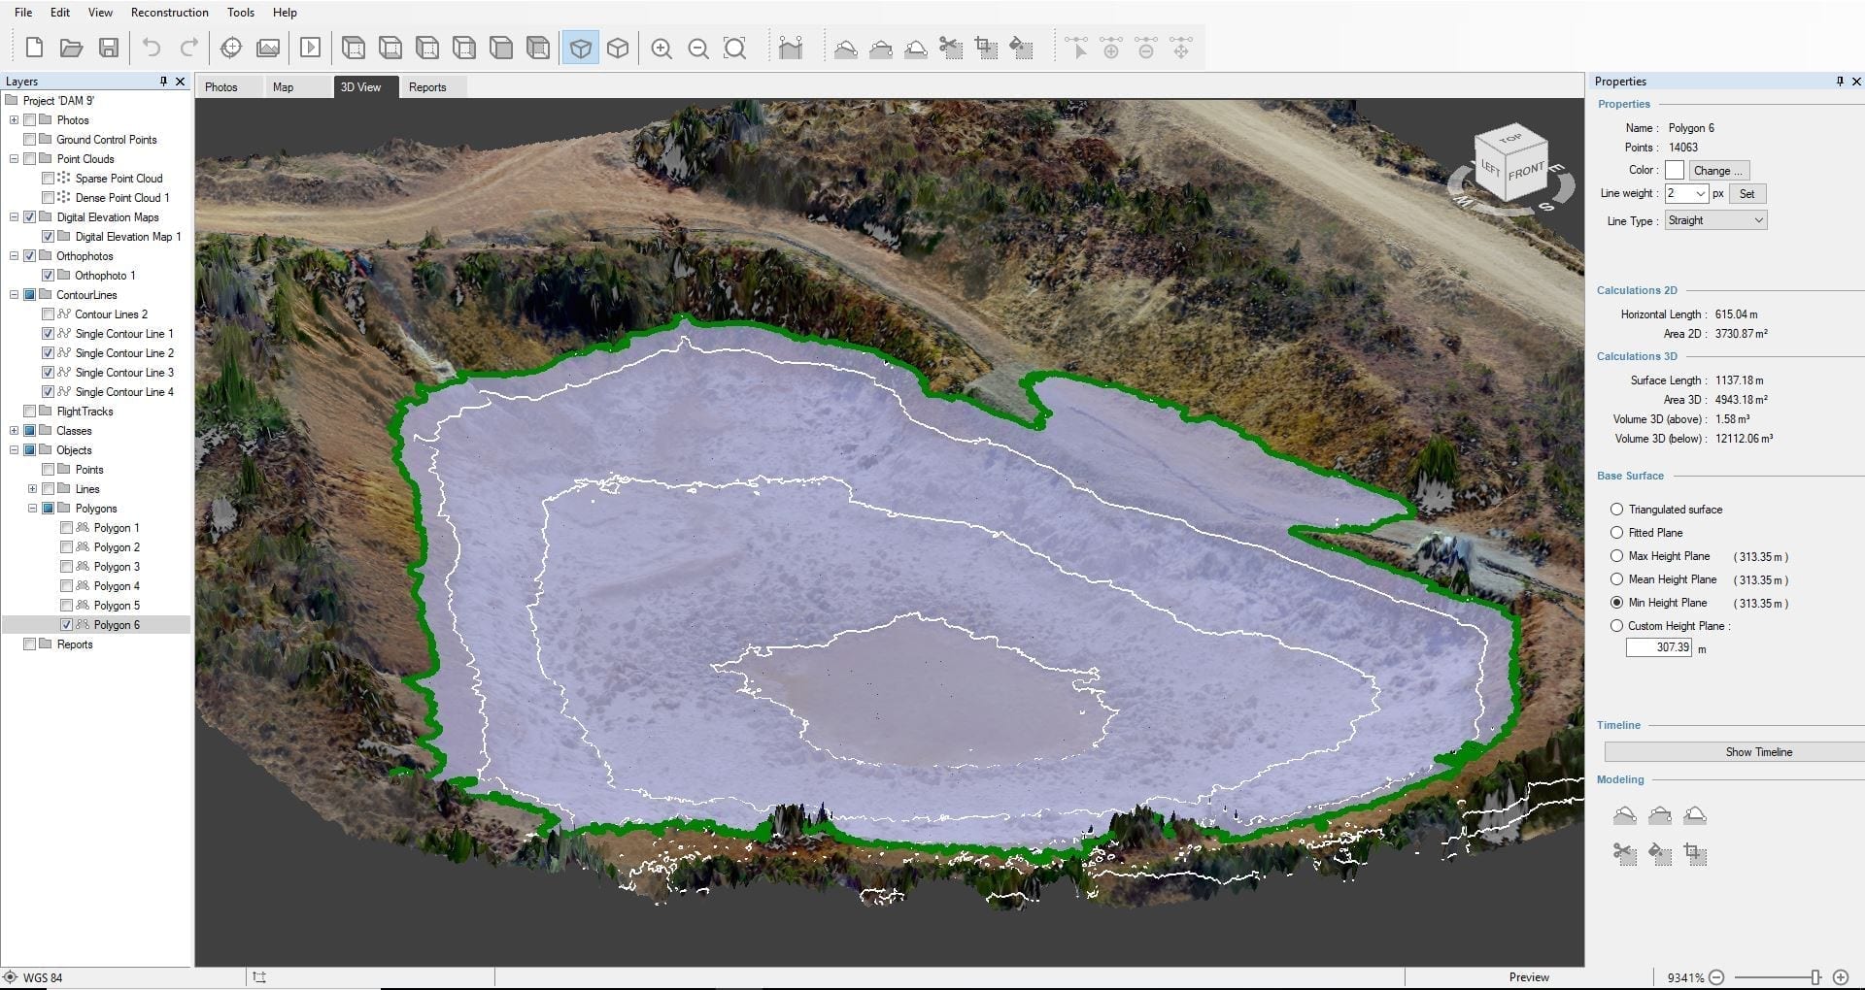Click the Custom Height Plane value field
This screenshot has width=1865, height=990.
click(1659, 647)
